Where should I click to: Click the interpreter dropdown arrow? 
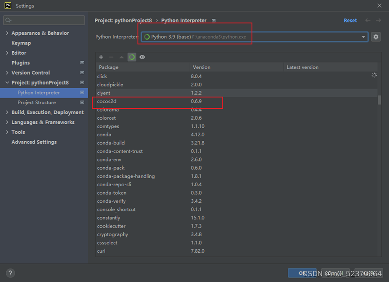coord(363,37)
